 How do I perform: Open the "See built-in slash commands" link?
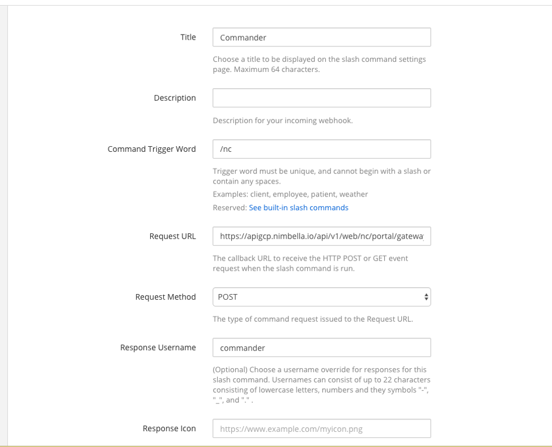click(298, 208)
